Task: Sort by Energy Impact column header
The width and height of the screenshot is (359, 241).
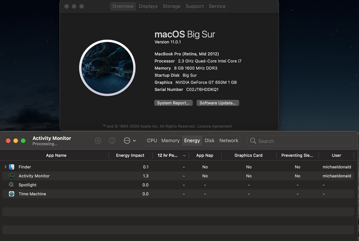Action: click(x=130, y=155)
